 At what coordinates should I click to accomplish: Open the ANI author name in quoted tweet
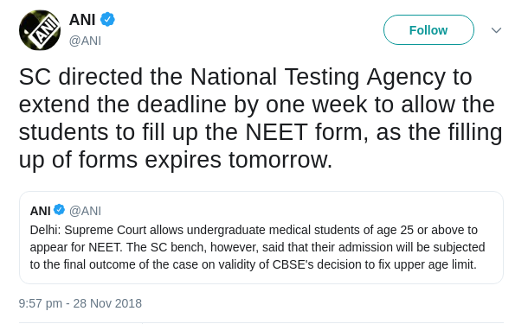[x=40, y=211]
